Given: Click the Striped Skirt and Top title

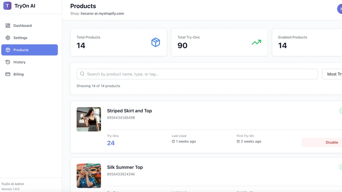Looking at the screenshot, I should point(130,111).
